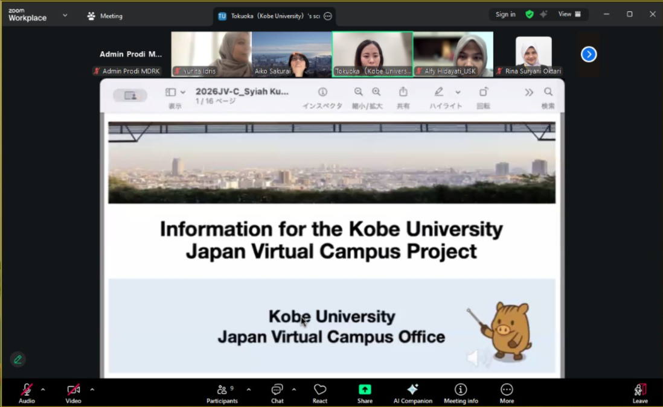Open Meeting info
663x407 pixels.
(461, 393)
